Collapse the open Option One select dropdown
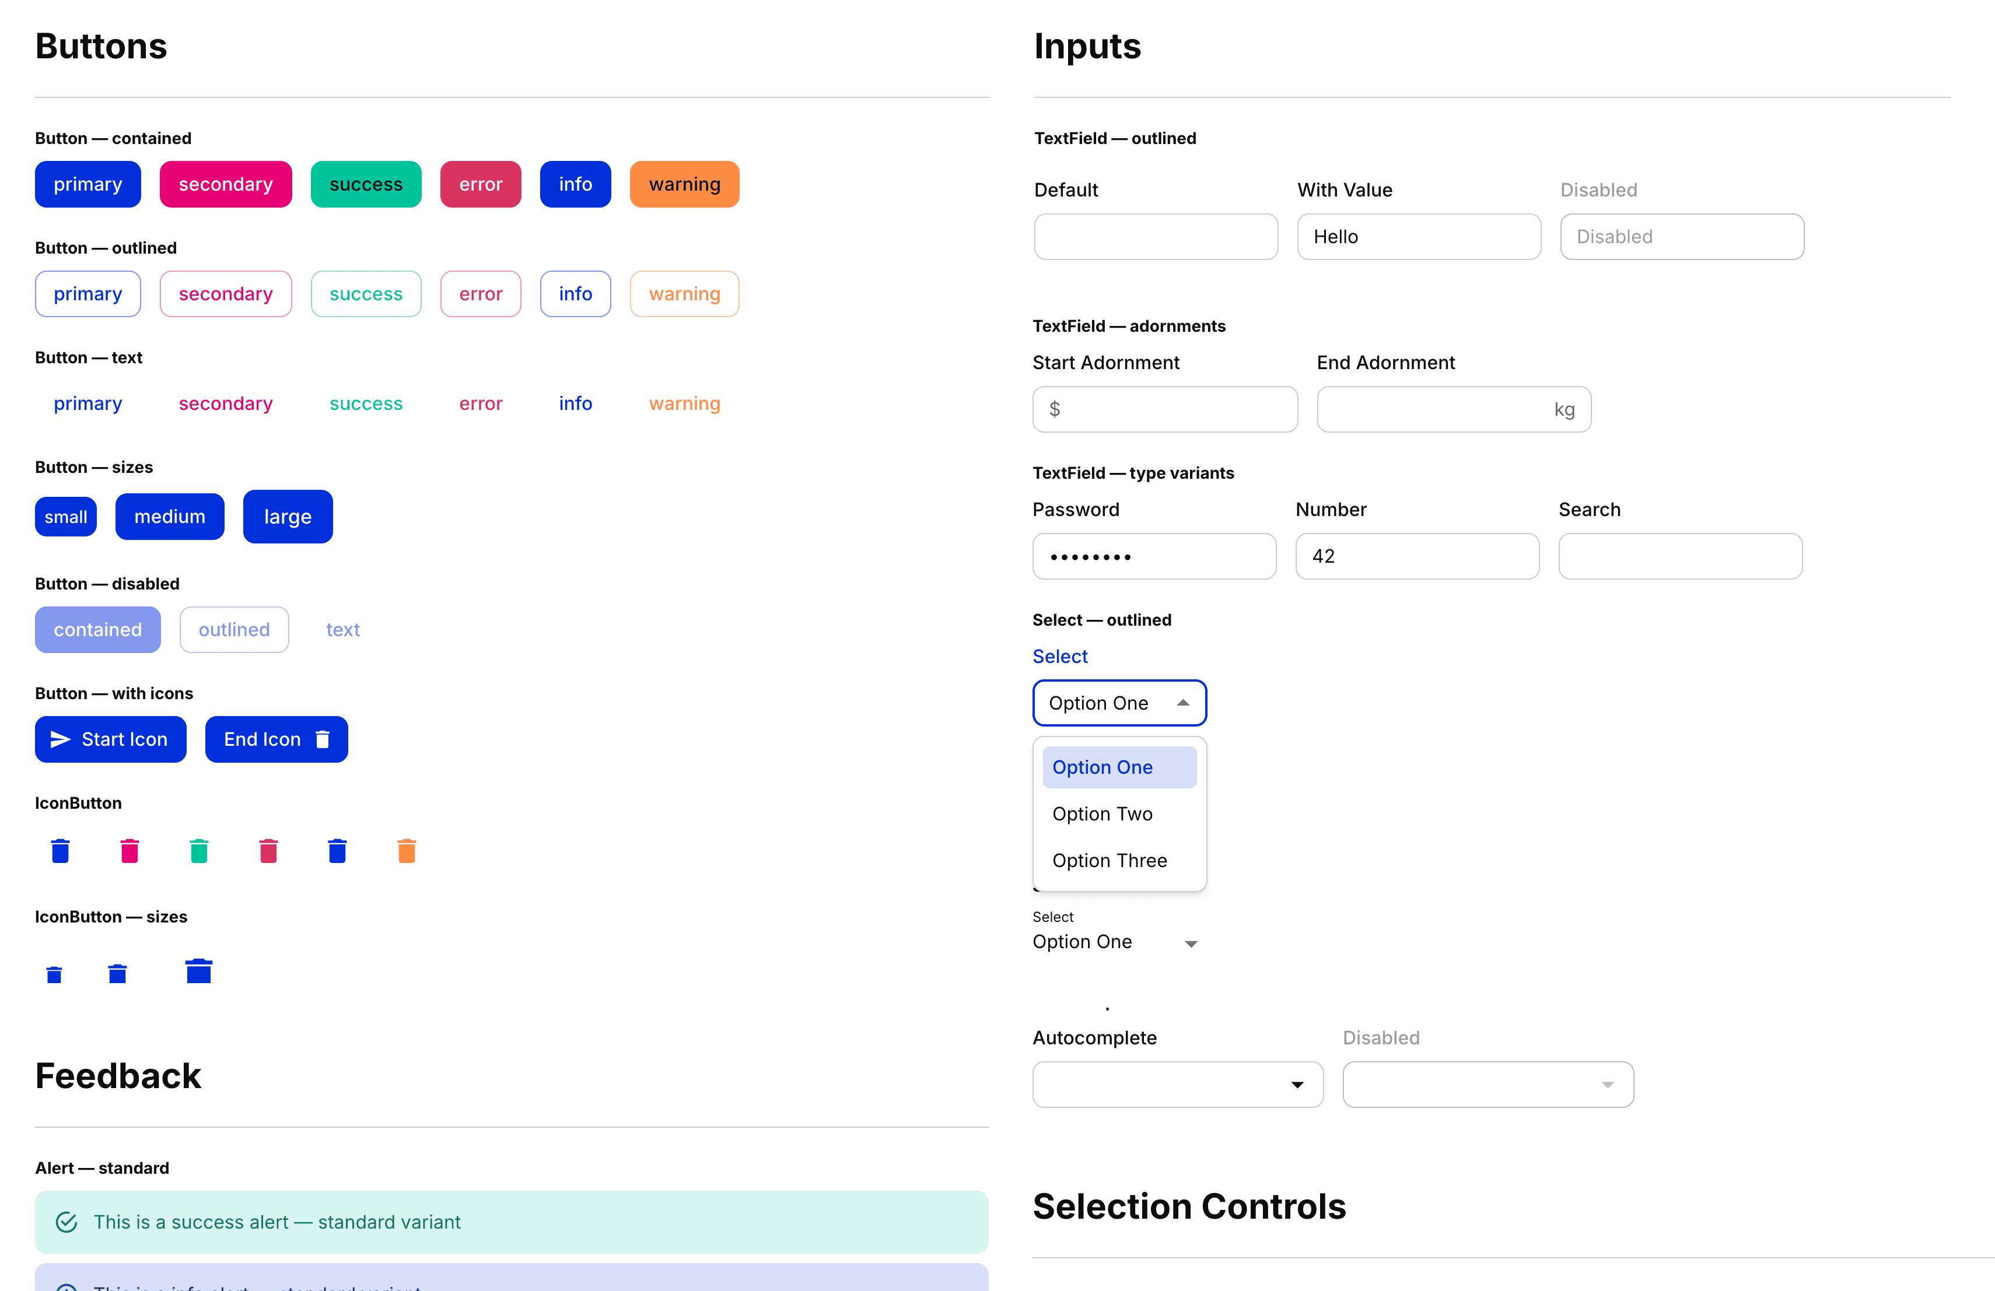The height and width of the screenshot is (1291, 1995). click(x=1183, y=703)
